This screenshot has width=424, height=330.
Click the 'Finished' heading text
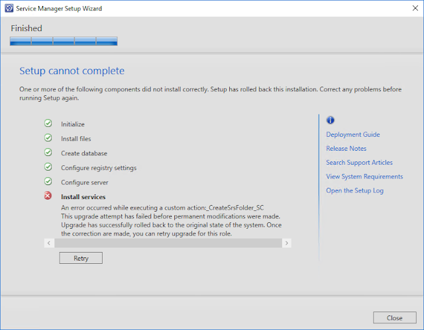click(x=26, y=28)
